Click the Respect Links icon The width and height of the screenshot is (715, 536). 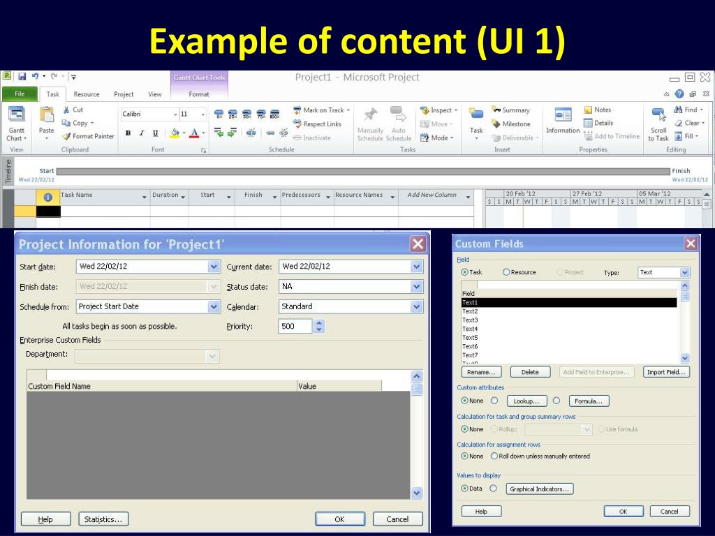tap(297, 124)
